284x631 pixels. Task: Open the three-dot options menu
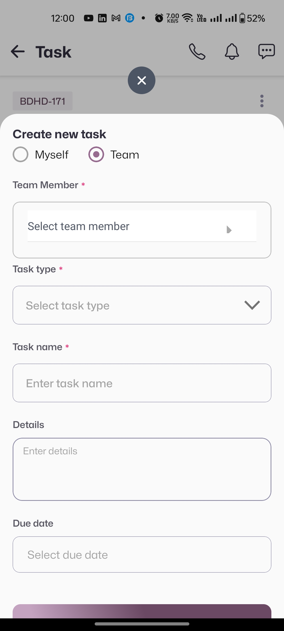[x=262, y=101]
